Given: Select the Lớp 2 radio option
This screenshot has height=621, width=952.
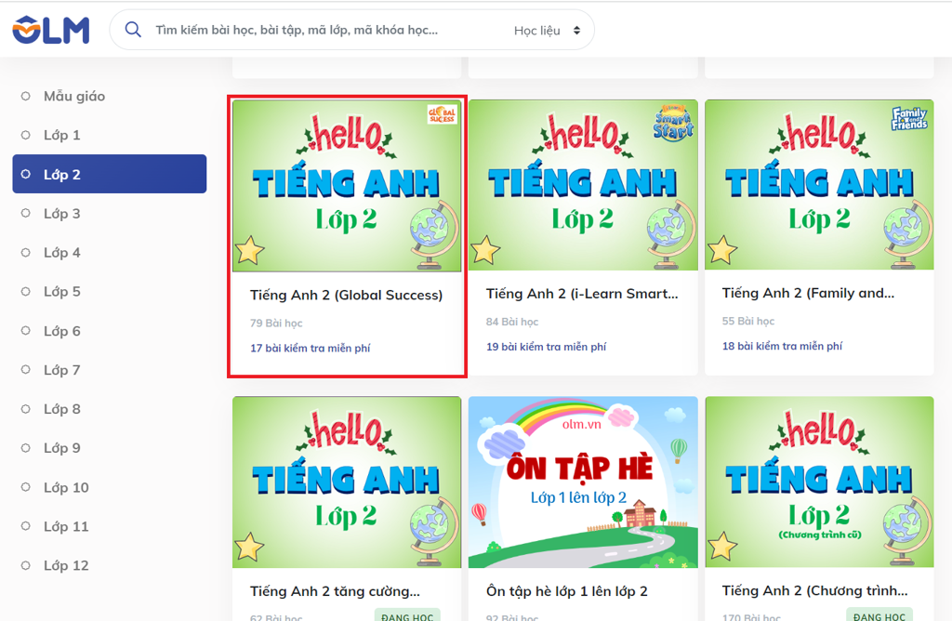Looking at the screenshot, I should pos(25,174).
